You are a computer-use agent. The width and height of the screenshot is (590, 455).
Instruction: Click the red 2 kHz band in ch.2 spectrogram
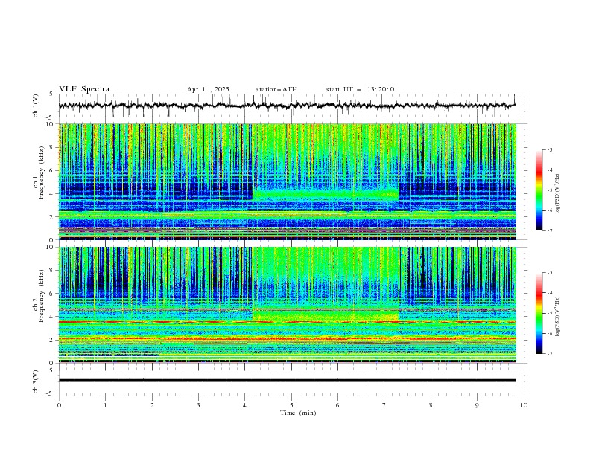coord(288,338)
